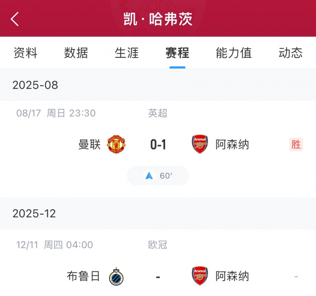
Task: Click Arsenal crest in Champions League match
Action: [200, 276]
